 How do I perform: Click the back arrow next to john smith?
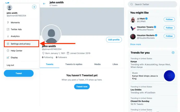[44, 4]
